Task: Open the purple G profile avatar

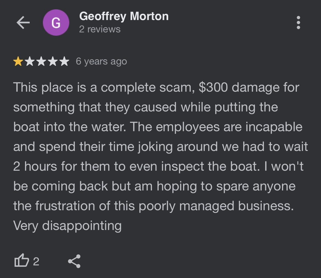Action: pos(56,23)
